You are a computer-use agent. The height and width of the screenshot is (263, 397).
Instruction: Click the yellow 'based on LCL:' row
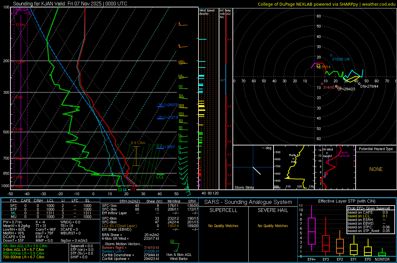coord(367,216)
